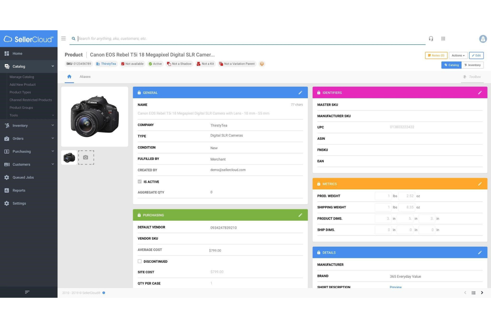The height and width of the screenshot is (328, 491).
Task: Click the list icon at bottom right
Action: [x=474, y=293]
